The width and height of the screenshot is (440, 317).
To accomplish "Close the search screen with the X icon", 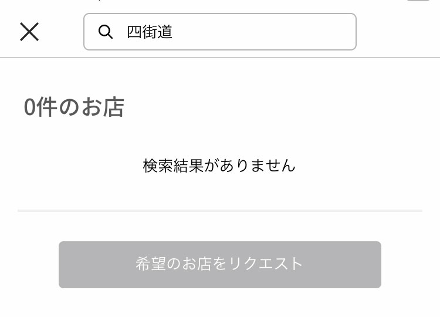I will tap(29, 32).
